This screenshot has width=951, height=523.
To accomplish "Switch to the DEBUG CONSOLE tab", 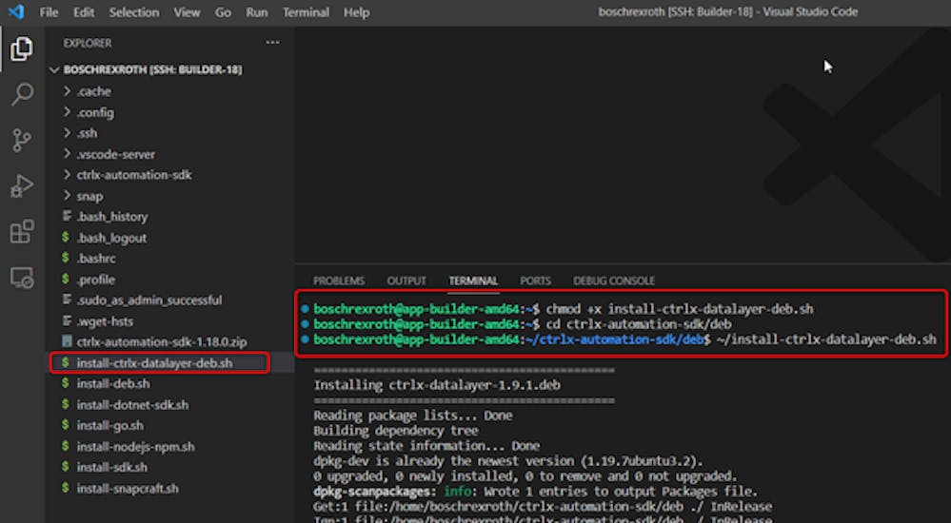I will [613, 281].
